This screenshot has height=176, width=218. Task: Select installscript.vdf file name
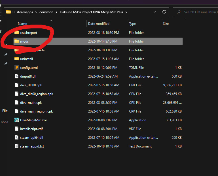coord(31,129)
